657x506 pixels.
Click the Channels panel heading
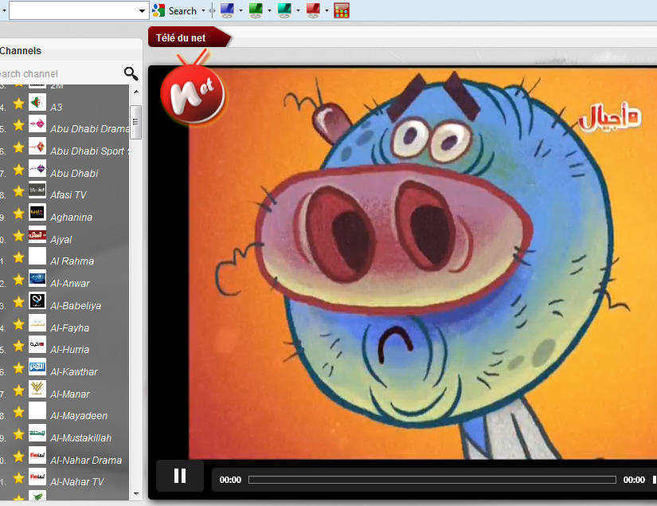point(21,51)
